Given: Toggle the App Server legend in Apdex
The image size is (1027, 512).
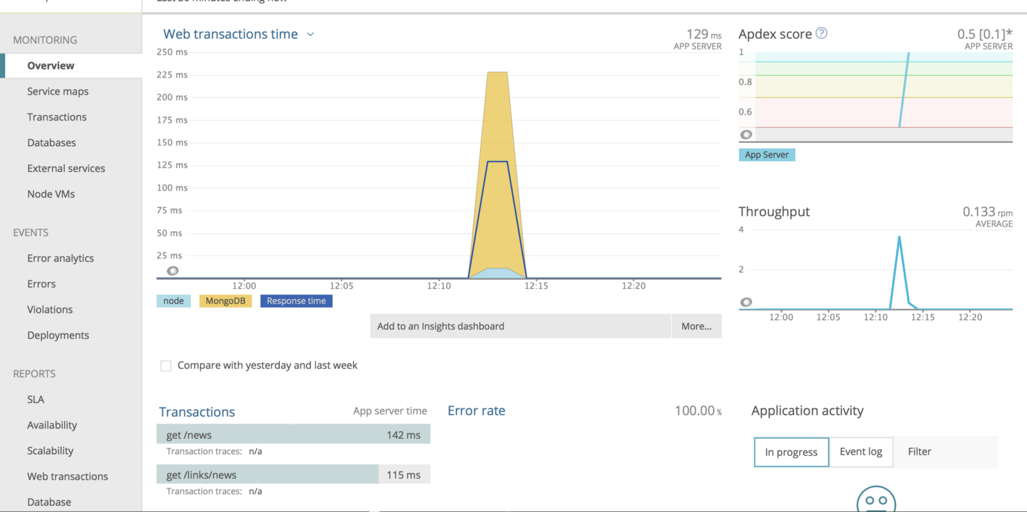Looking at the screenshot, I should (766, 155).
